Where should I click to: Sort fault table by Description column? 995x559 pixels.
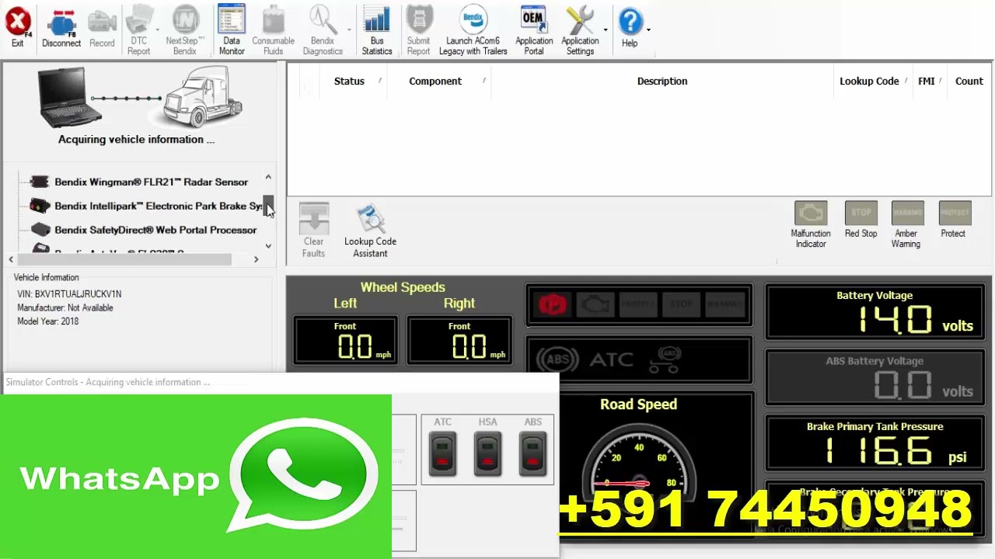point(662,81)
